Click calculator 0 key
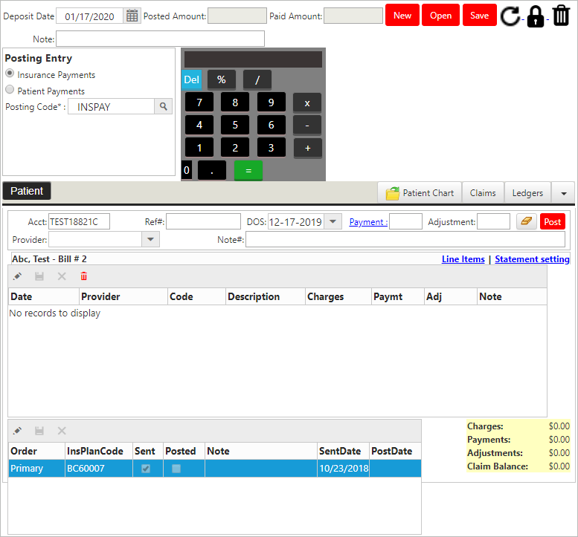Viewport: 578px width, 537px height. coord(187,170)
